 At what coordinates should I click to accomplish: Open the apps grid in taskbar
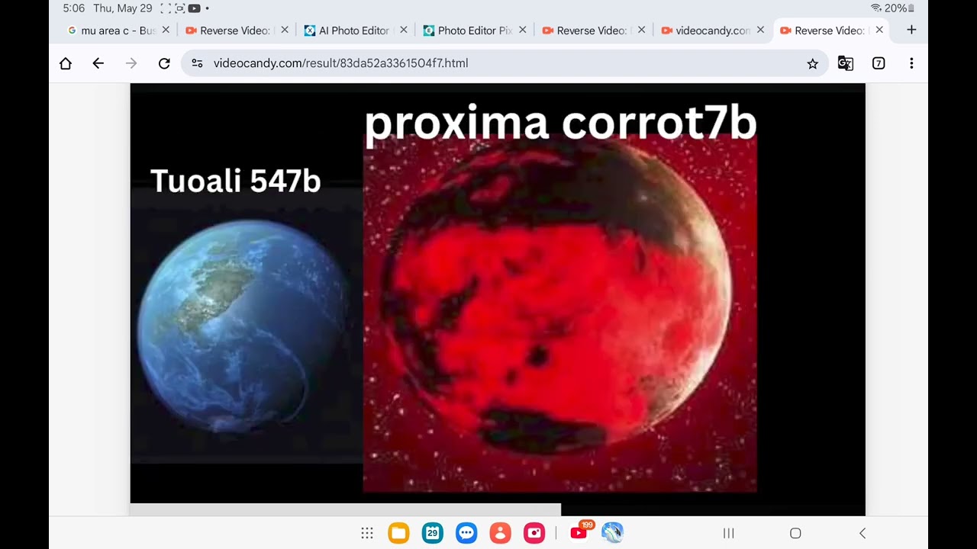pos(367,533)
